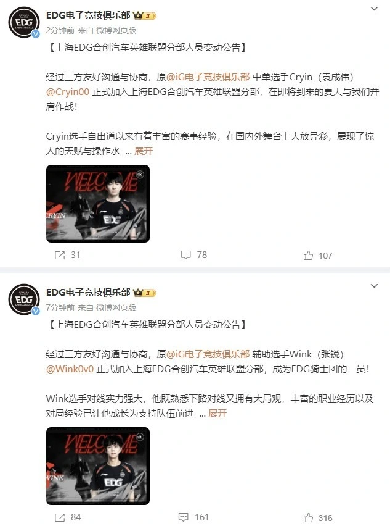This screenshot has height=526, width=390.
Task: Open the @Wink0v0 mention link
Action: click(70, 369)
